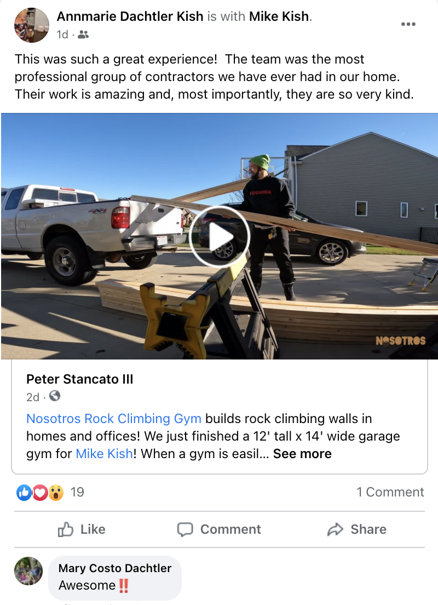Open Mike Kish's tagged name in post header
Viewport: 438px width, 605px height.
pyautogui.click(x=279, y=16)
